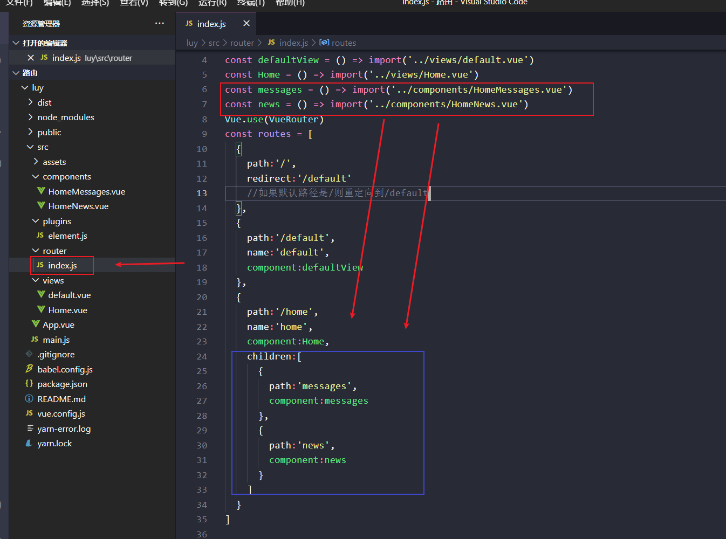726x539 pixels.
Task: Open the 查看(V) menu
Action: 134,3
